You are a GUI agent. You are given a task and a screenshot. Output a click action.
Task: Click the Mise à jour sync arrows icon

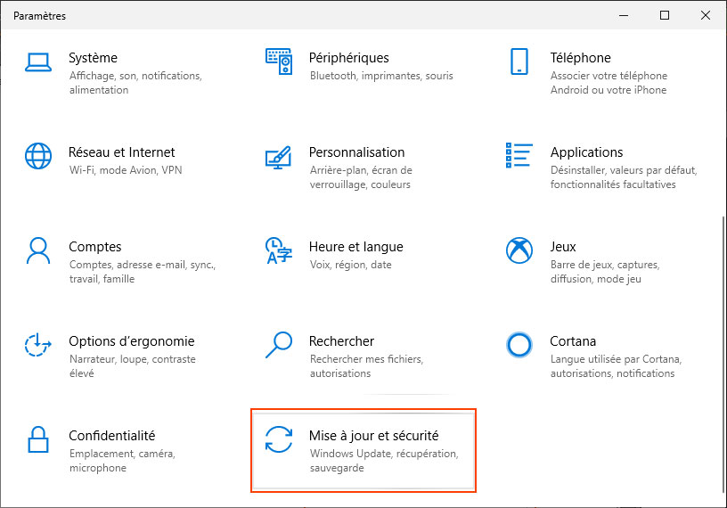pyautogui.click(x=279, y=440)
